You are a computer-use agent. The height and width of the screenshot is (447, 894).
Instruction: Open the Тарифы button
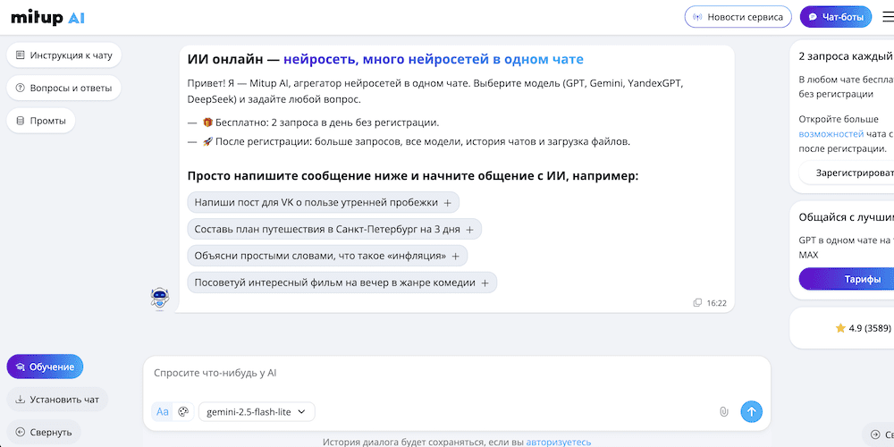click(846, 279)
